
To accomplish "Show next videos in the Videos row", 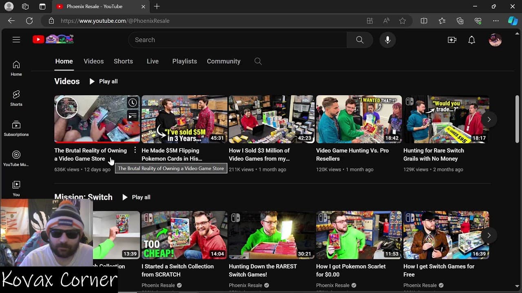I will [x=489, y=119].
